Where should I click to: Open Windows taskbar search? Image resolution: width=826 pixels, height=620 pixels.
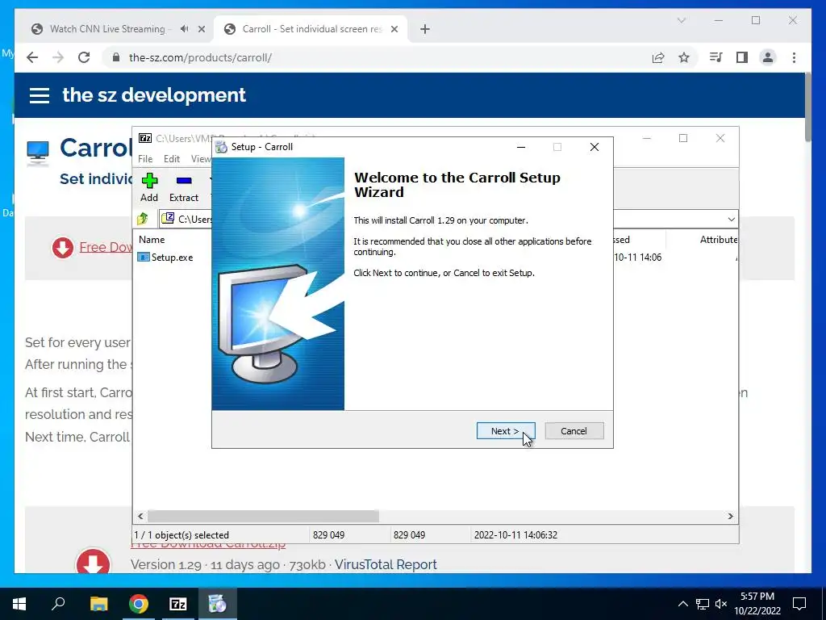(x=58, y=604)
